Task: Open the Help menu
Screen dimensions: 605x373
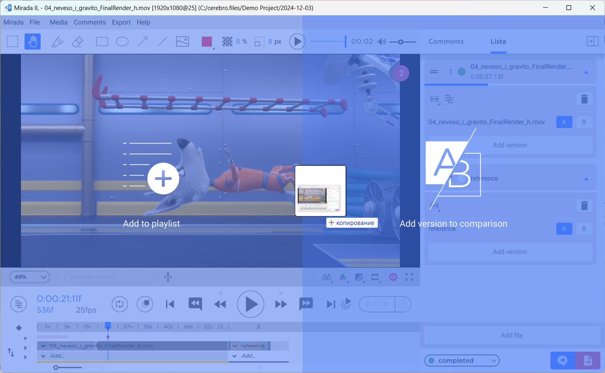Action: tap(143, 22)
